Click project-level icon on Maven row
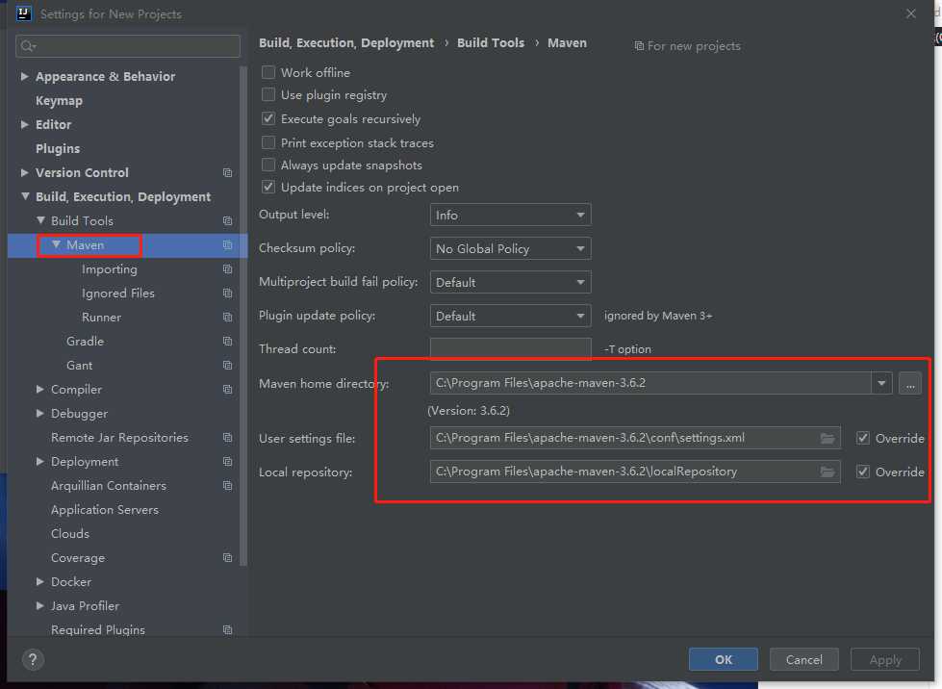942x689 pixels. tap(228, 245)
